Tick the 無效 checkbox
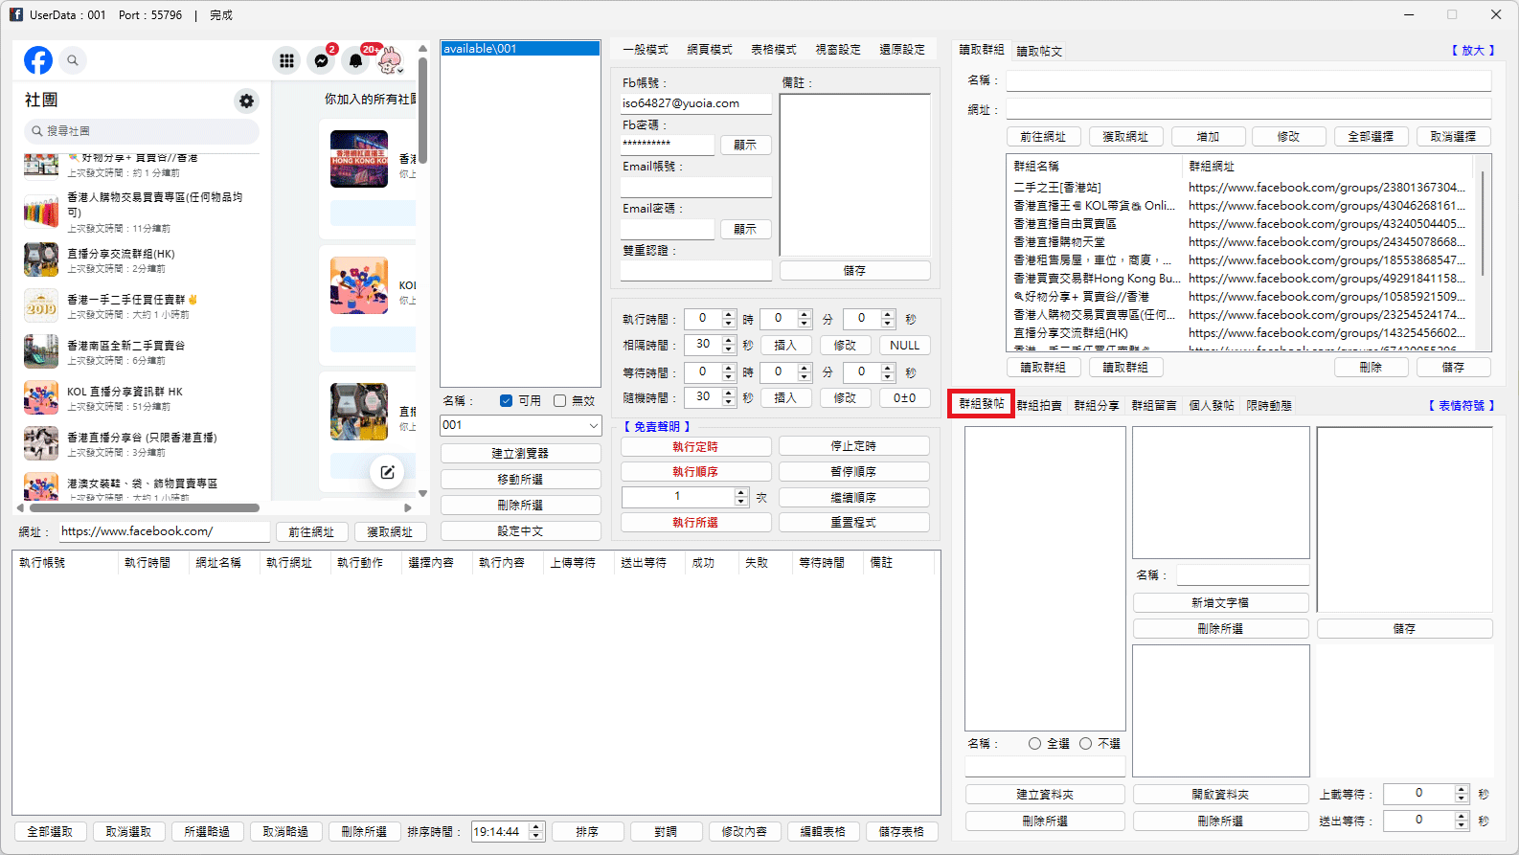 pyautogui.click(x=560, y=401)
